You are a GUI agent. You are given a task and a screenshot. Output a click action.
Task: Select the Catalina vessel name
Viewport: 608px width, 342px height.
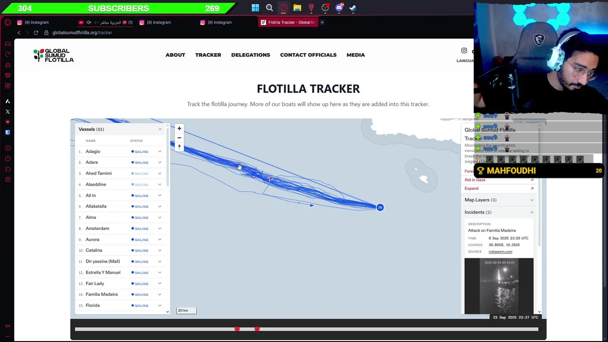[x=94, y=250]
